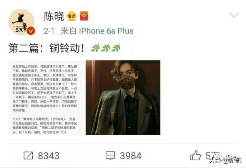Open 陈晓's profile avatar
This screenshot has height=168, width=246.
(x=22, y=22)
